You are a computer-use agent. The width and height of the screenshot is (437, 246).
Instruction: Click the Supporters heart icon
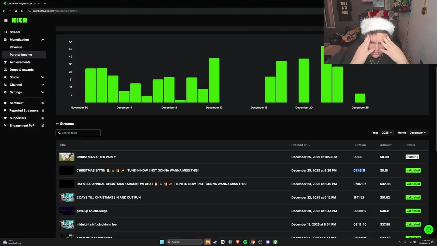tap(6, 118)
